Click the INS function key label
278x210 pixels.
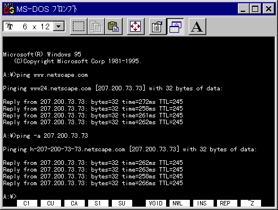(x=203, y=203)
